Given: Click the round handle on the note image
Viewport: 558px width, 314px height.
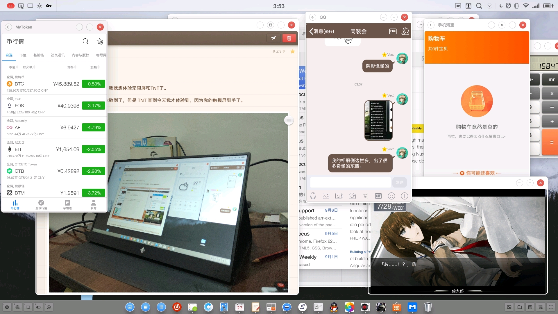Looking at the screenshot, I should point(289,120).
